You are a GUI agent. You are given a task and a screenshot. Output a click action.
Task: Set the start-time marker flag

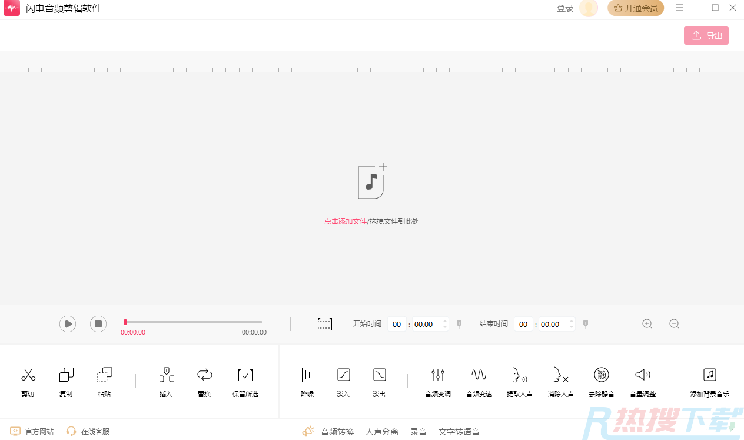click(459, 323)
